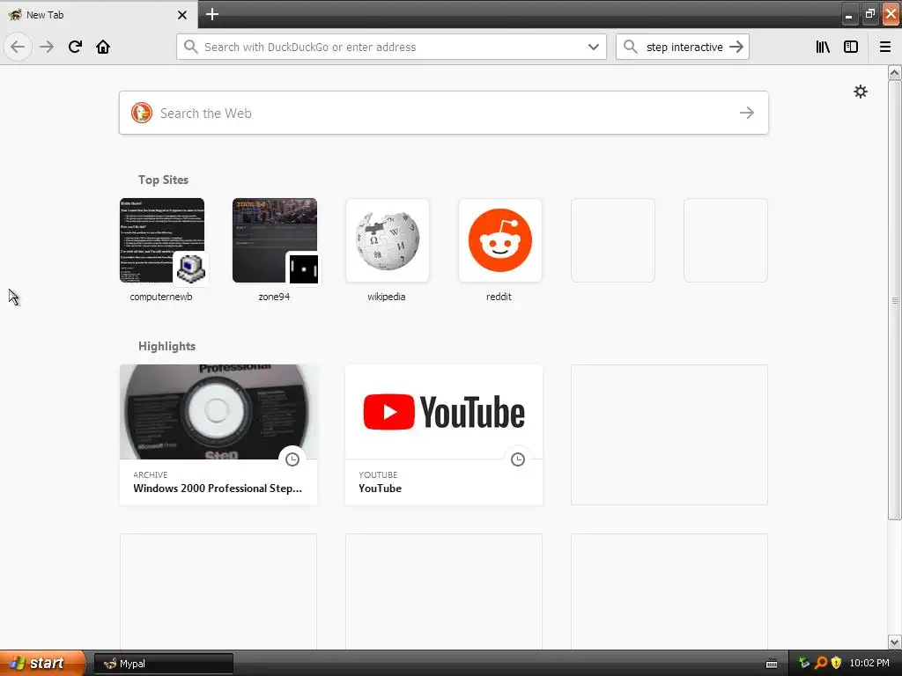
Task: Expand the address bar history dropdown
Action: tap(594, 47)
